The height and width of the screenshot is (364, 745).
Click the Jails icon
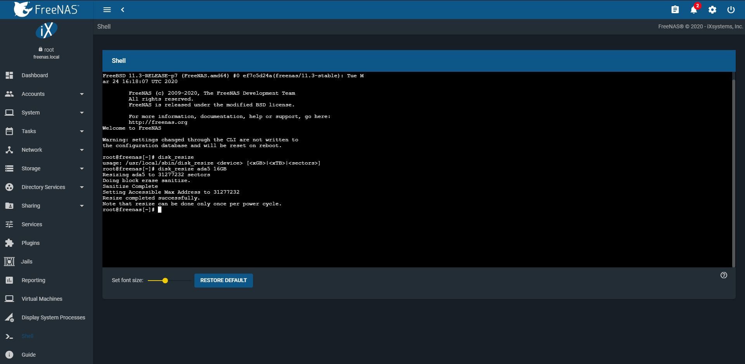[9, 262]
